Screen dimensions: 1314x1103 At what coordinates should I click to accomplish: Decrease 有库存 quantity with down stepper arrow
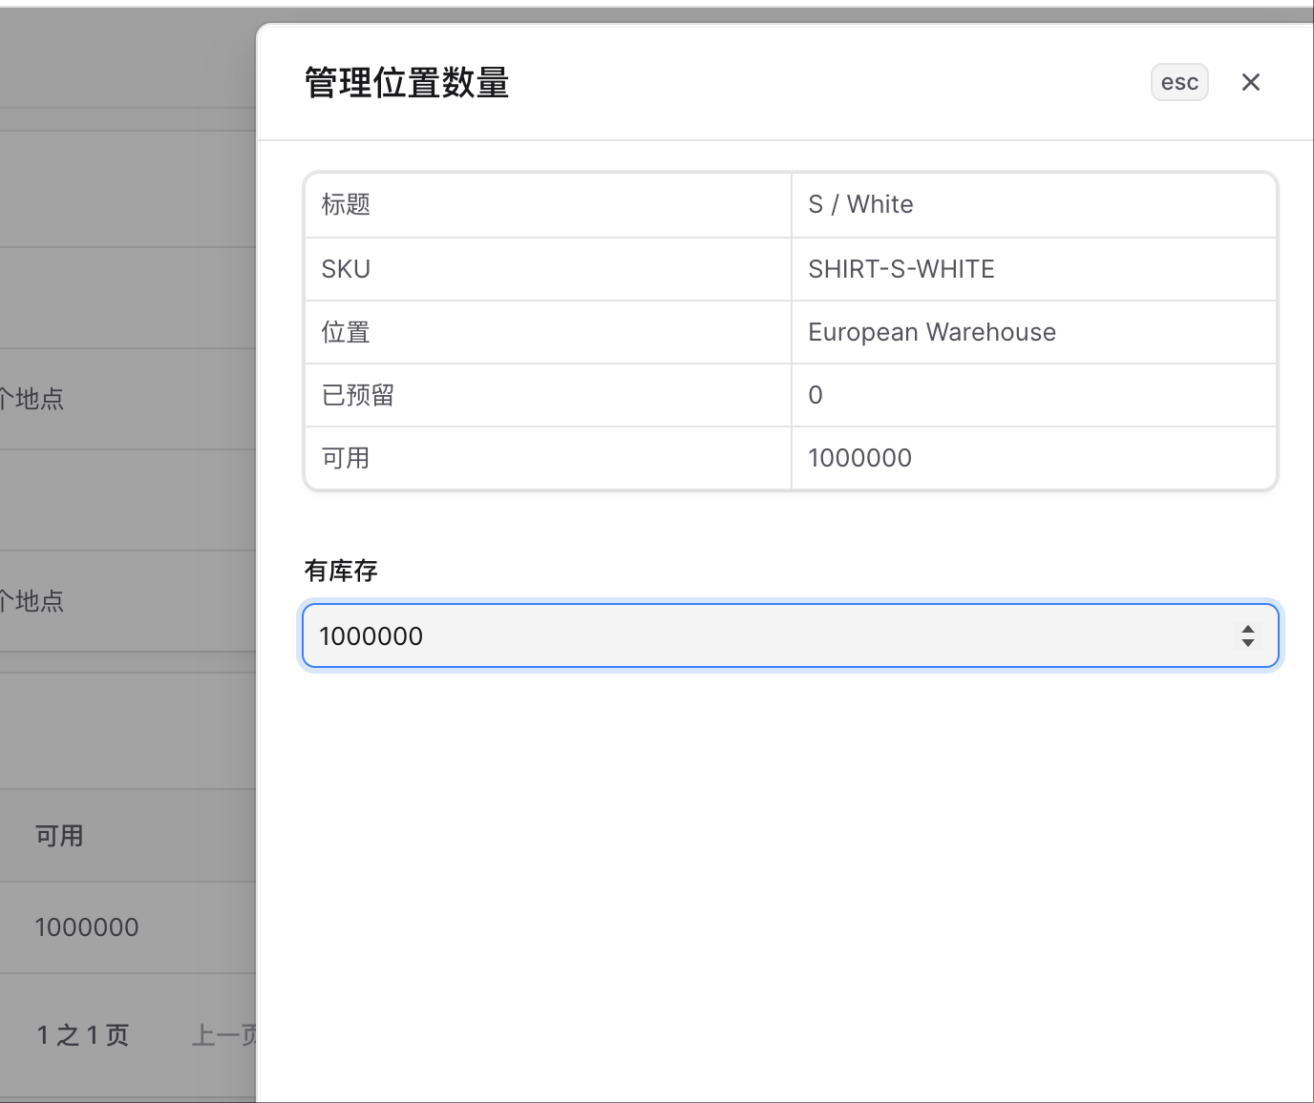[1247, 643]
